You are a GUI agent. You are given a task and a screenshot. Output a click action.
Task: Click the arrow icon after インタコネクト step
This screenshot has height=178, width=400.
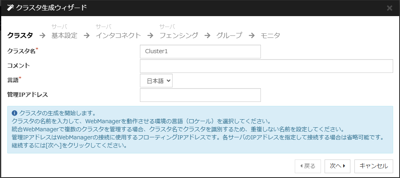click(x=150, y=35)
